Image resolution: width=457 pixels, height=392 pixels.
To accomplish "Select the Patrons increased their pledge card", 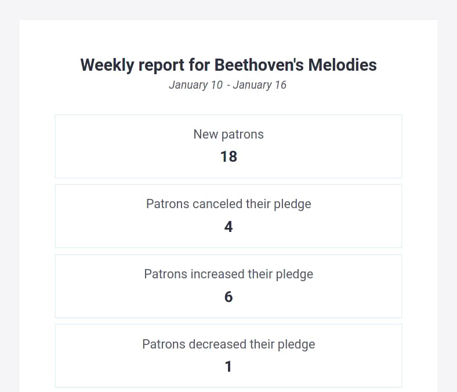I will click(x=228, y=286).
